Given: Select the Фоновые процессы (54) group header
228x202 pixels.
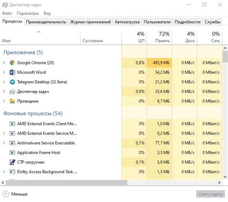Looking at the screenshot, I should click(x=33, y=114).
